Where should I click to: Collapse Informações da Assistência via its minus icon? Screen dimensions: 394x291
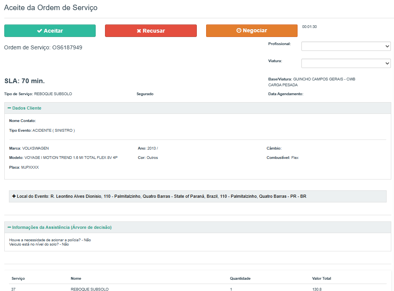coord(9,227)
